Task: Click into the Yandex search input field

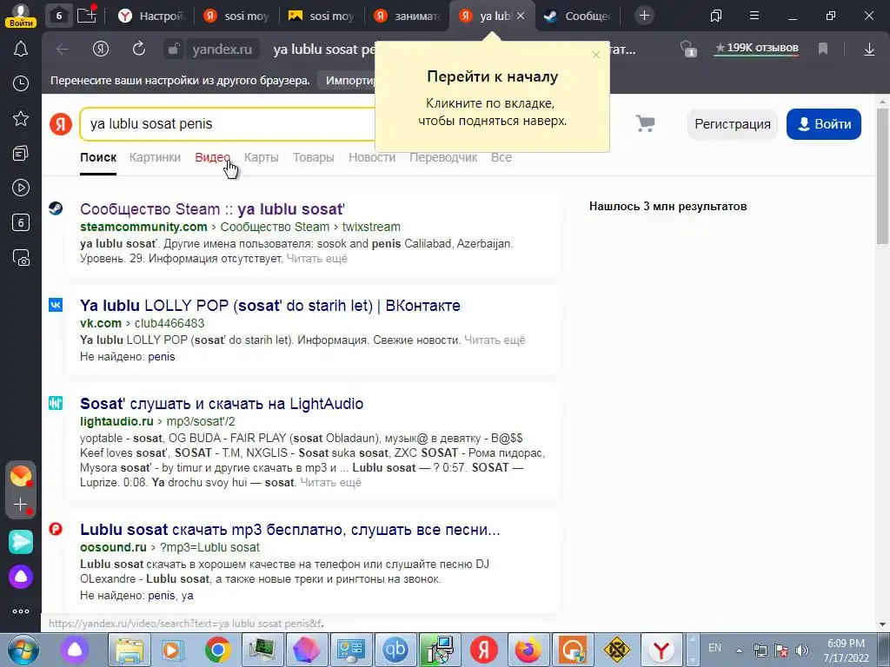Action: (x=227, y=123)
